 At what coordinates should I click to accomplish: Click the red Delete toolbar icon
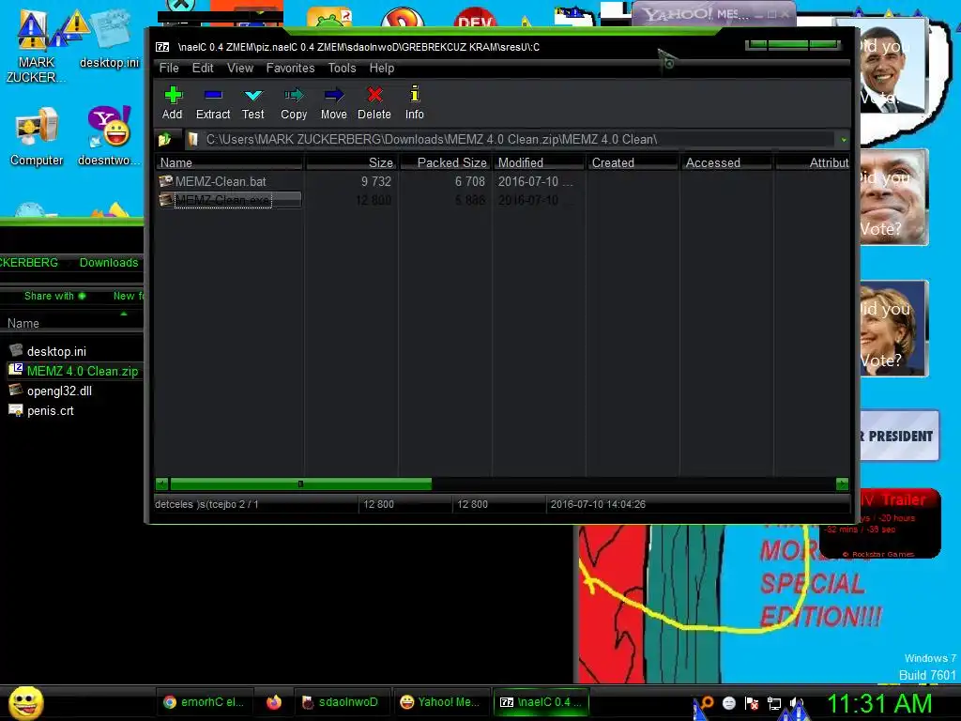(x=374, y=102)
